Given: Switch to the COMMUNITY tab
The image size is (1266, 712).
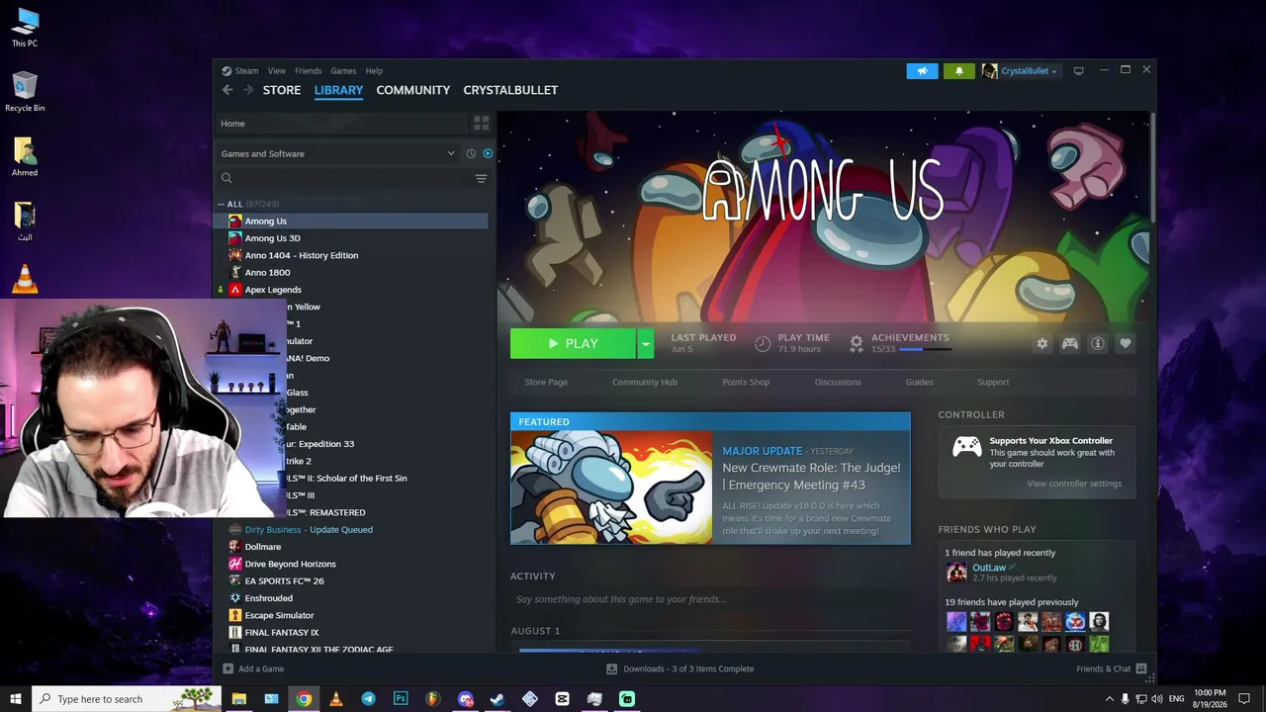Looking at the screenshot, I should pyautogui.click(x=413, y=90).
